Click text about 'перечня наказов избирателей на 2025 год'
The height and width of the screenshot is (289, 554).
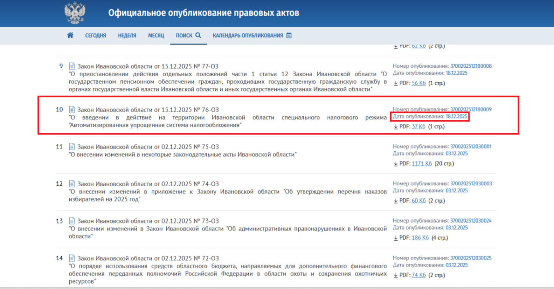click(228, 195)
